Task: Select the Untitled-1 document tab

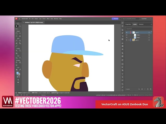Action: [34, 22]
